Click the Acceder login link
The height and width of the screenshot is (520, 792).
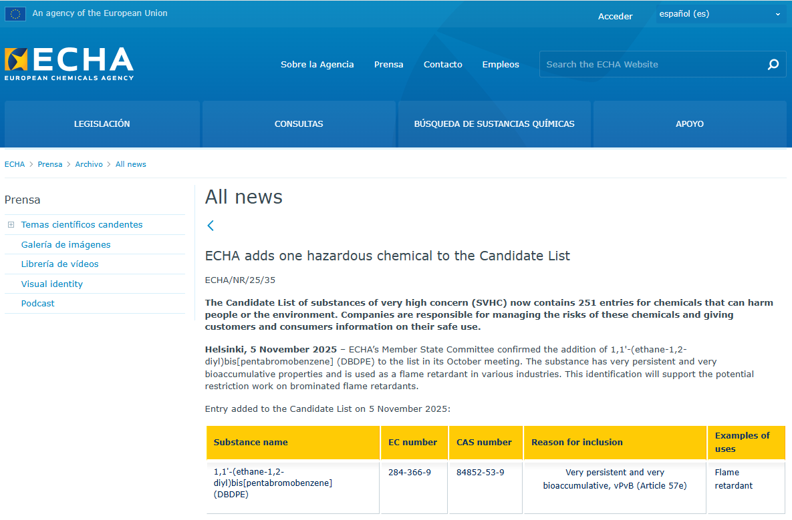click(x=615, y=16)
